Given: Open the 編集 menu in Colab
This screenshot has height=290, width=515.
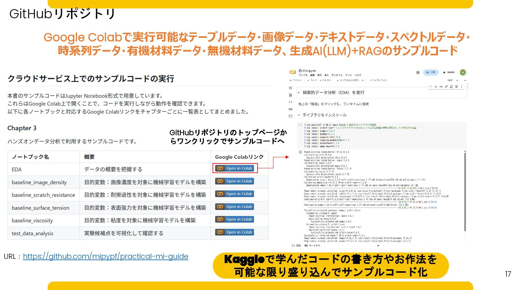Looking at the screenshot, I should 312,75.
